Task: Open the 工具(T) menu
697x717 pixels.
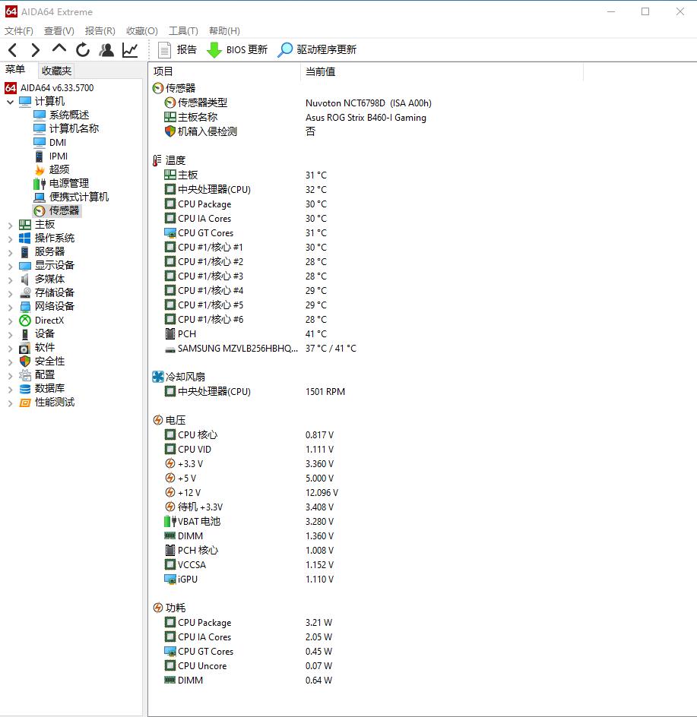Action: coord(183,30)
